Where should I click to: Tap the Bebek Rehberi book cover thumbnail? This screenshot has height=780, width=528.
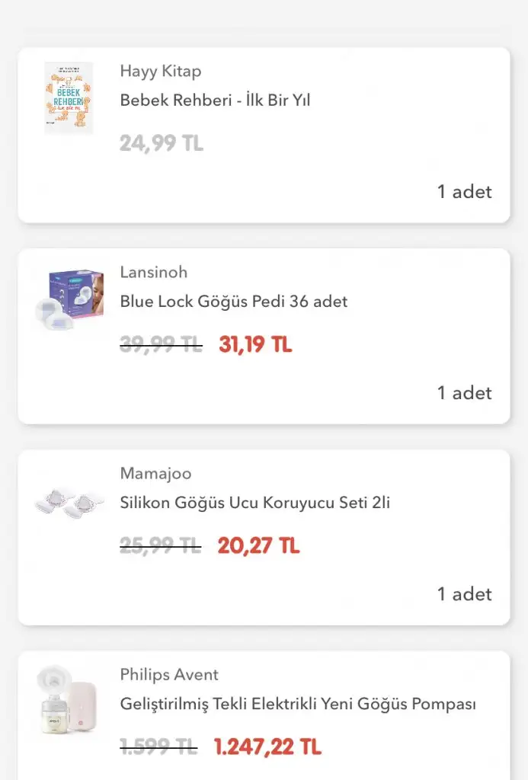point(69,98)
